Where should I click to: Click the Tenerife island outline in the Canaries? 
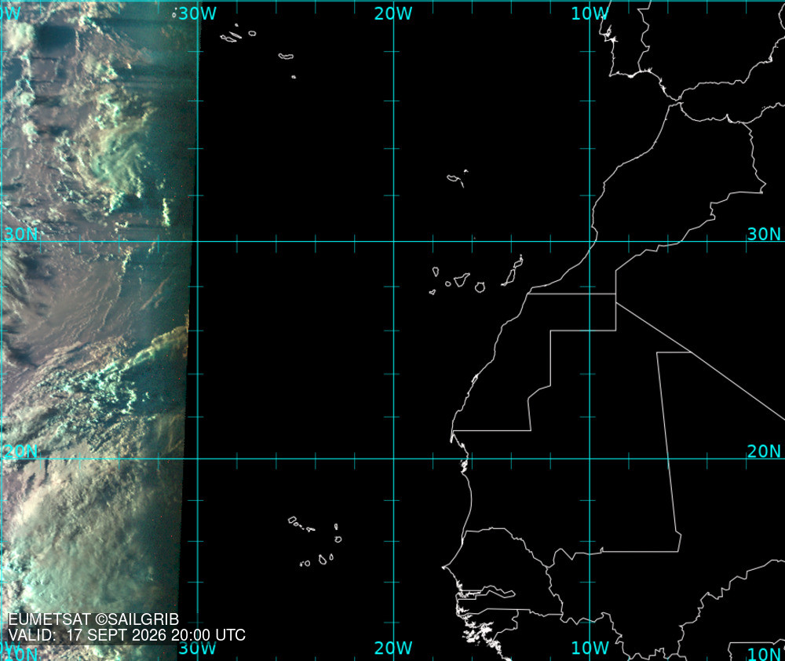pyautogui.click(x=462, y=279)
